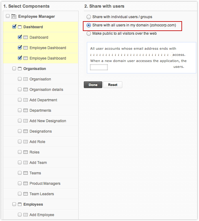Check the Employee Manager root checkbox
Screen dimensions: 199x221
coord(8,16)
